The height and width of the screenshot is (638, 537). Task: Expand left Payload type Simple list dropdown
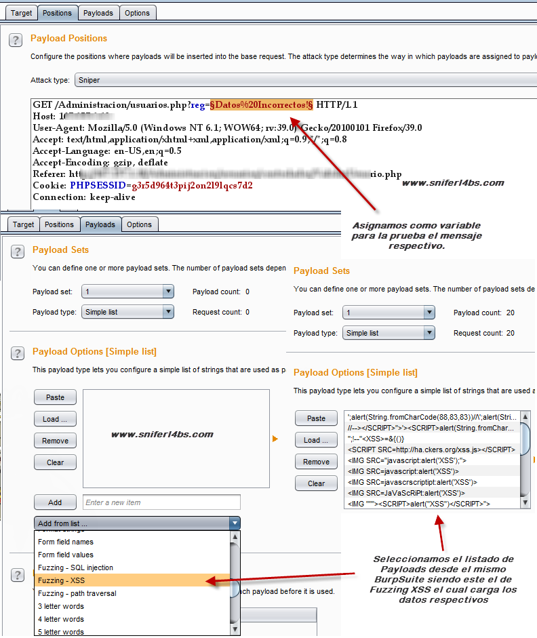click(x=127, y=312)
